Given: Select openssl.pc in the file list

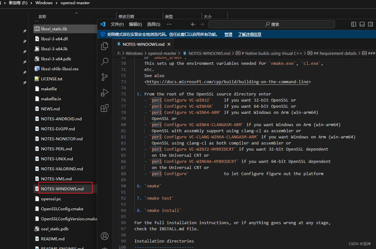Looking at the screenshot, I should click(x=51, y=199).
